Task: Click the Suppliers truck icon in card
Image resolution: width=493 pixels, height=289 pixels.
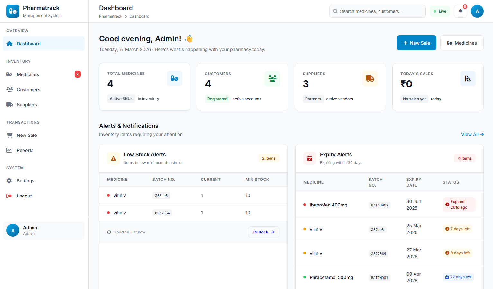Action: tap(370, 79)
